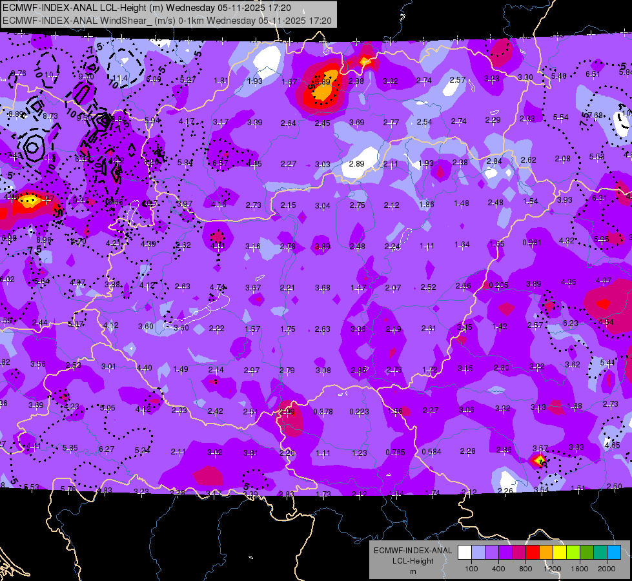Click the legend scale label 400
Screen dimensions: 632x581
pyautogui.click(x=498, y=569)
